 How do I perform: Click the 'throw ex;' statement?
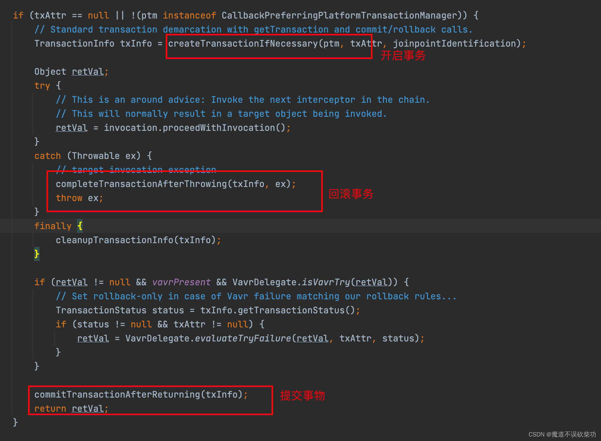pyautogui.click(x=79, y=198)
